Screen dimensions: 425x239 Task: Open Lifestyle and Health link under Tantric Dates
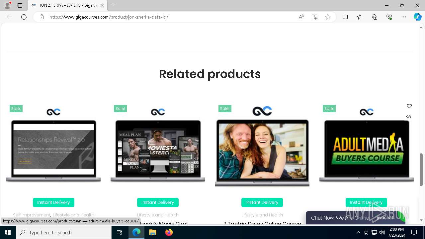(262, 215)
